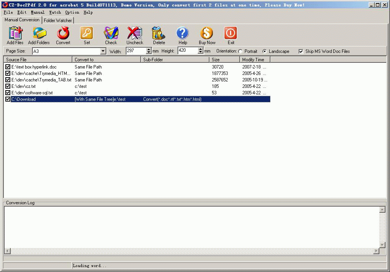
Task: Open settings via the Set key icon
Action: 86,33
